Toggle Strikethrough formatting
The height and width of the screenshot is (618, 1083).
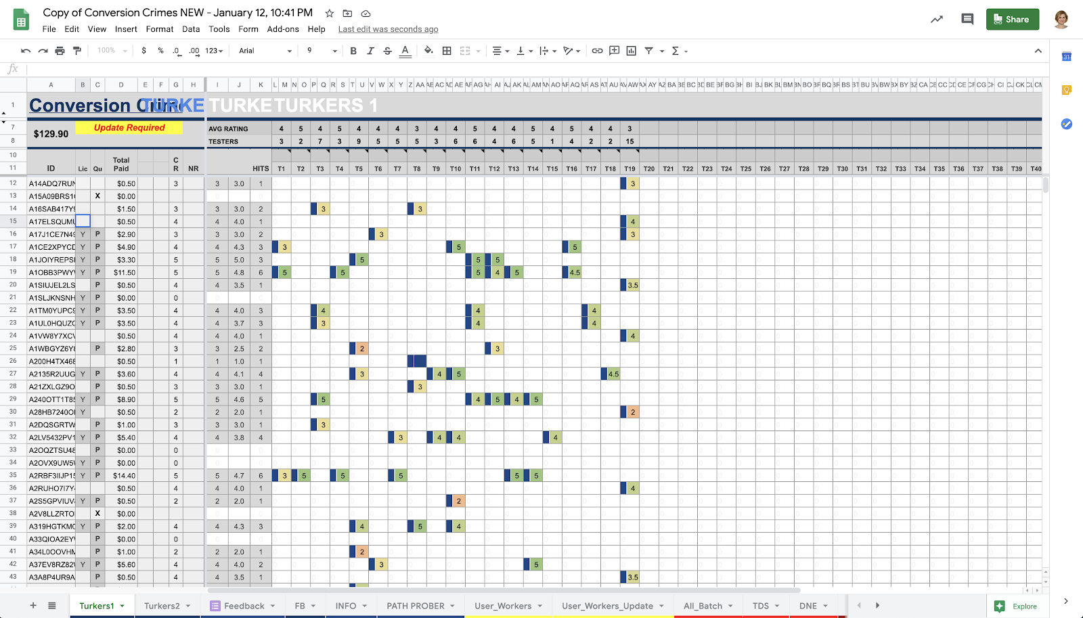pos(388,51)
